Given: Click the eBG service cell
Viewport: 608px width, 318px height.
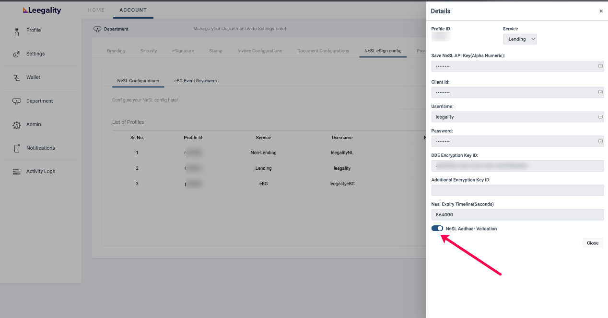Looking at the screenshot, I should [264, 184].
